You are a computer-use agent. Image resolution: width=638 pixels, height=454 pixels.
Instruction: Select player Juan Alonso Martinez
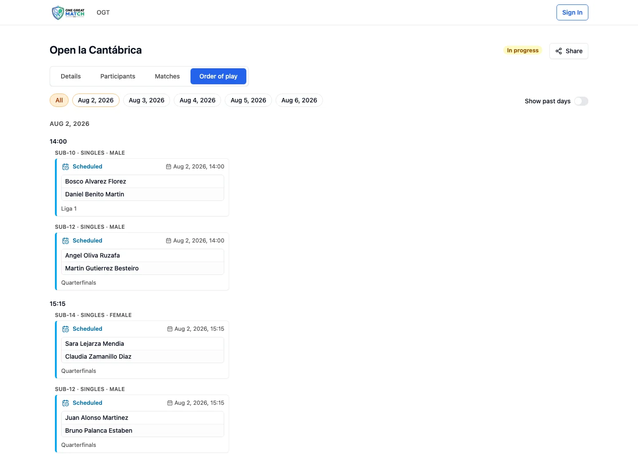[143, 418]
